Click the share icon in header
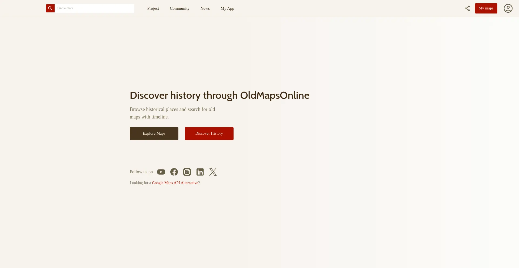Screen dimensions: 519x268 (467, 8)
